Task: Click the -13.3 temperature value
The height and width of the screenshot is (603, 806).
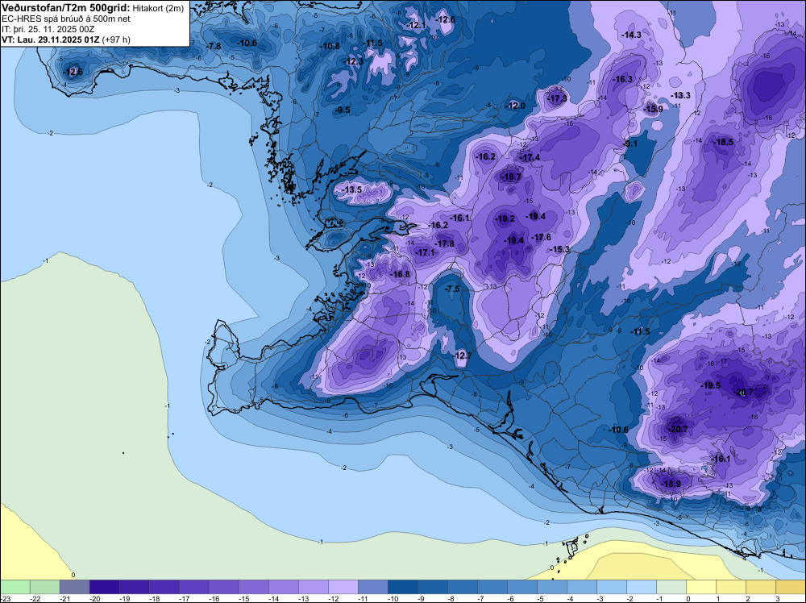Action: (680, 95)
